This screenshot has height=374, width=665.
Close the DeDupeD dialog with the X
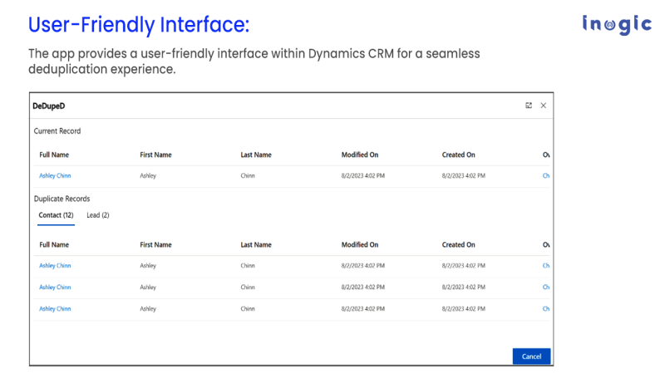point(544,106)
